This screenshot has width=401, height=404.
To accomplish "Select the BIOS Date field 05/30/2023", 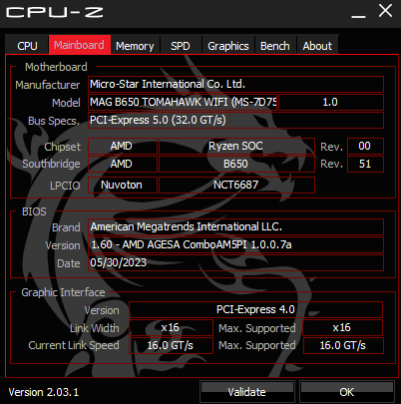I will click(235, 262).
